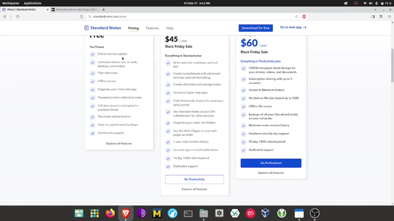Open the Applications menu in top bar
The width and height of the screenshot is (394, 221).
[33, 3]
